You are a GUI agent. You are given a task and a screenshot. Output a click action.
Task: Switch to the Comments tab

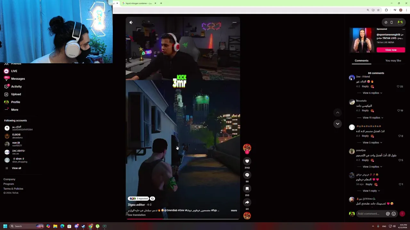361,61
